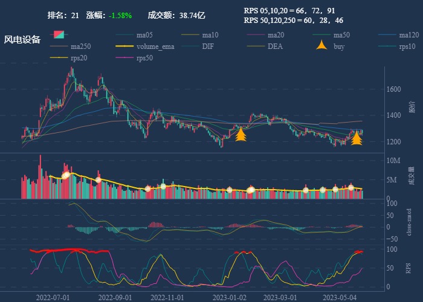
Task: Click the rps50 magenta legend line icon
Action: coord(124,58)
